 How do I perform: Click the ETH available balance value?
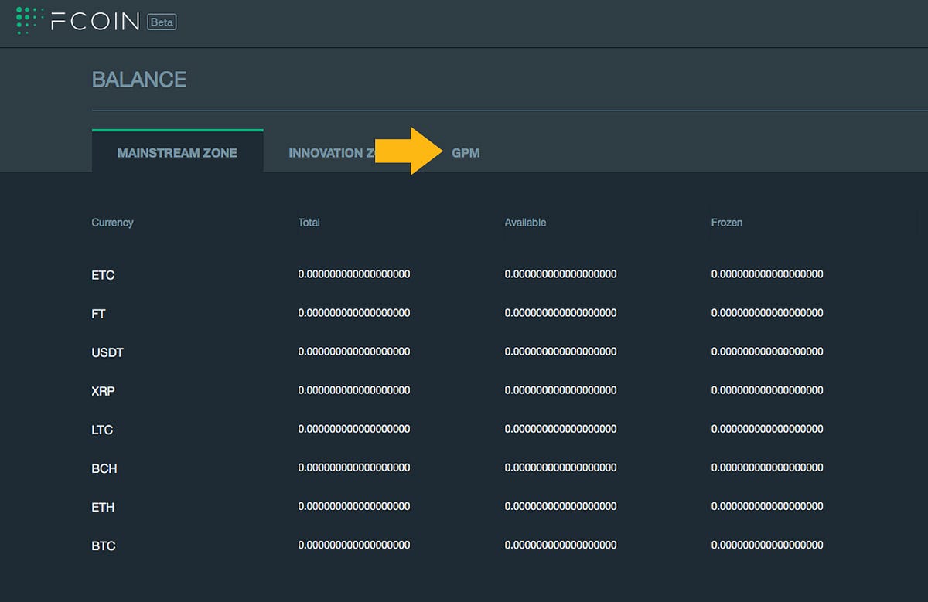(x=561, y=506)
